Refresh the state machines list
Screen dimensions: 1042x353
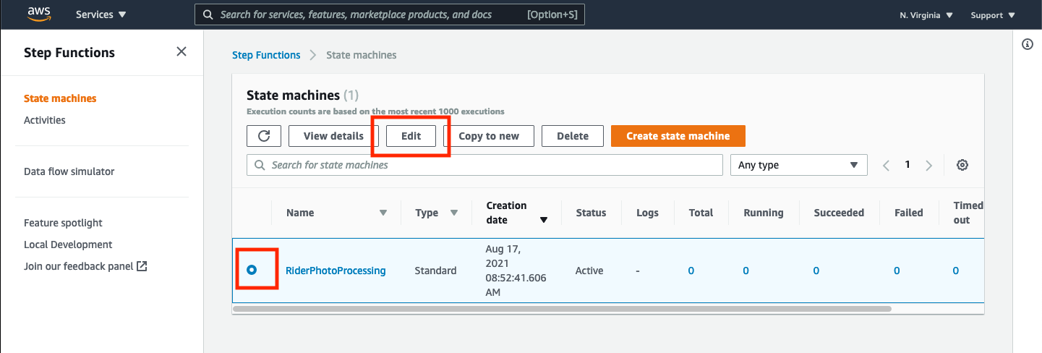(x=264, y=136)
